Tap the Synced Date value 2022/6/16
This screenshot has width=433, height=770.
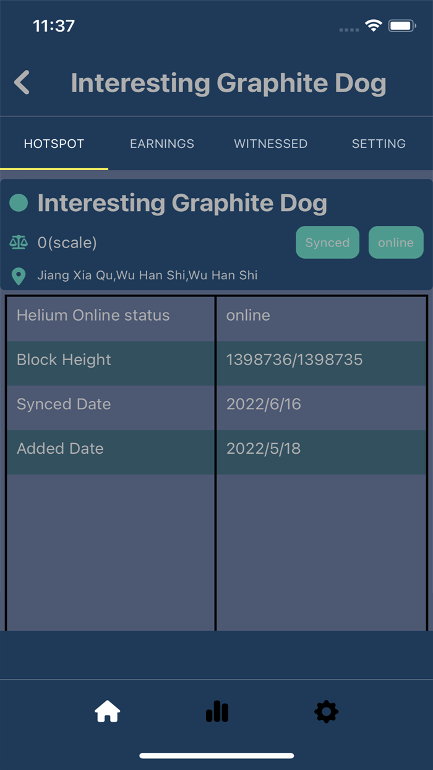coord(264,404)
